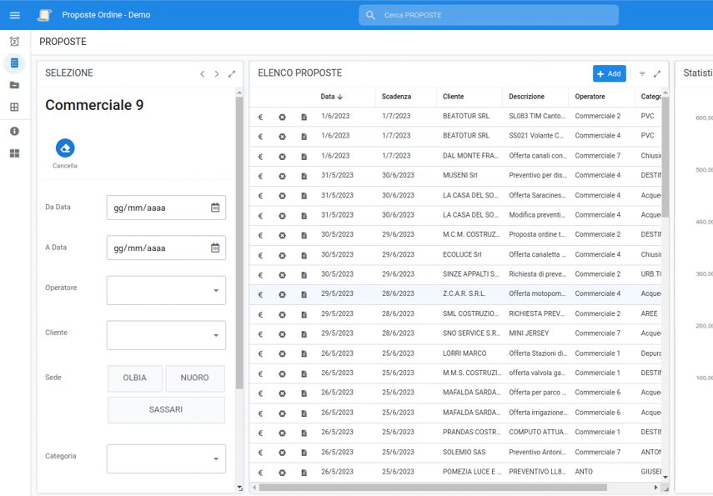Click euro icon in ECOLUCE Srl row
The height and width of the screenshot is (496, 713).
[x=260, y=255]
